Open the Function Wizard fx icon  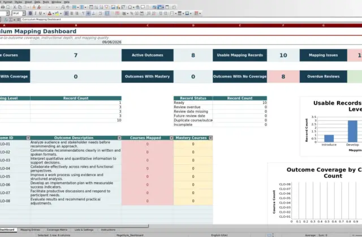tap(6, 20)
